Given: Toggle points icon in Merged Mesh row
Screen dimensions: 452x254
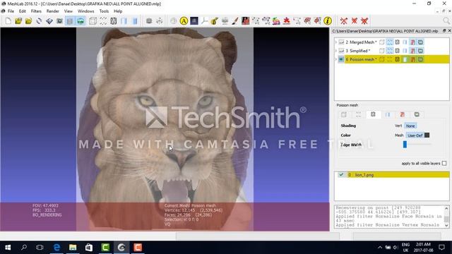Looking at the screenshot, I should 389,42.
